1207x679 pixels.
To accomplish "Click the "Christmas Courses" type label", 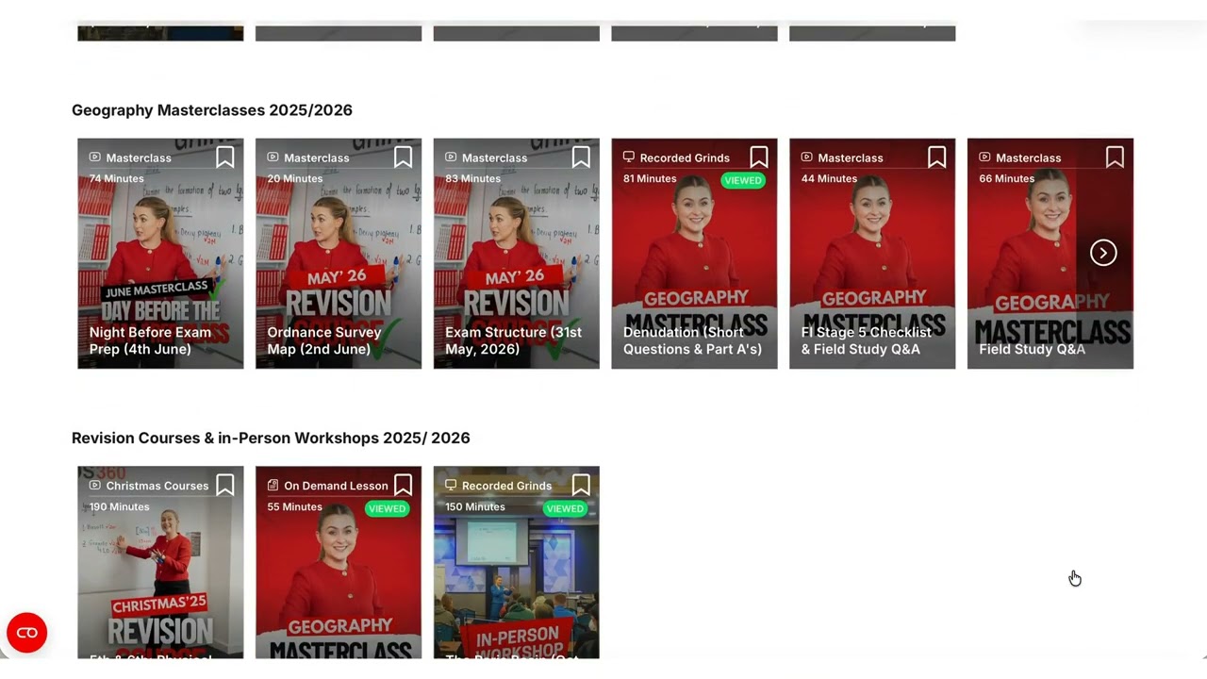I will coord(157,486).
